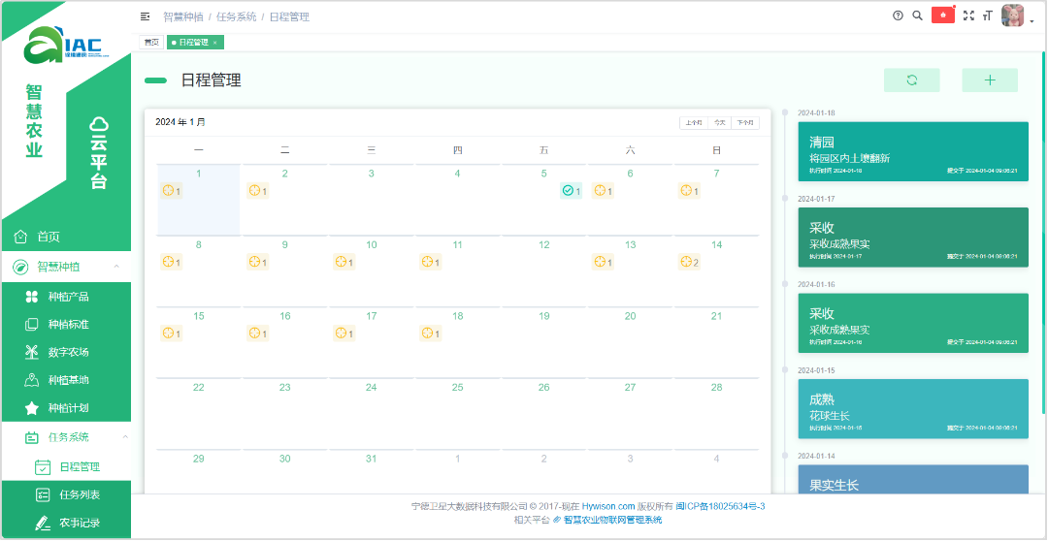
Task: Click the green refresh schedule button
Action: (911, 80)
